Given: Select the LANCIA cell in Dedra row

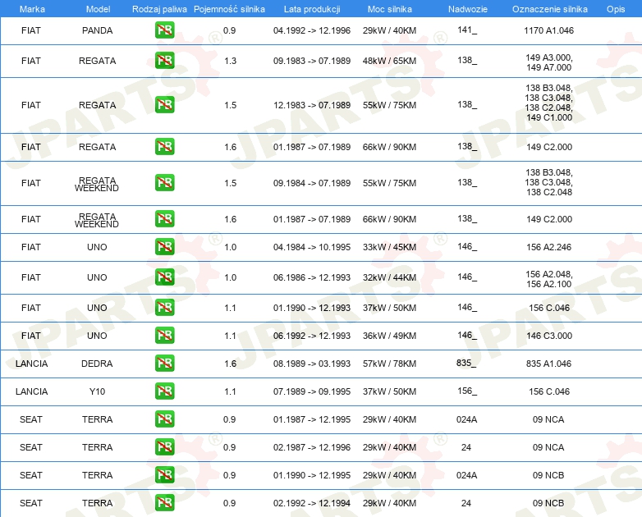Looking at the screenshot, I should point(31,364).
